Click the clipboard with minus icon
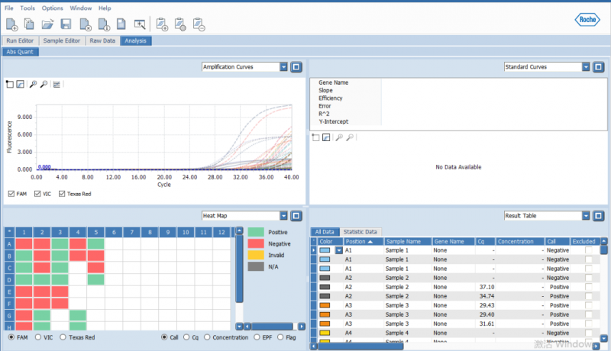This screenshot has width=611, height=351. 199,24
